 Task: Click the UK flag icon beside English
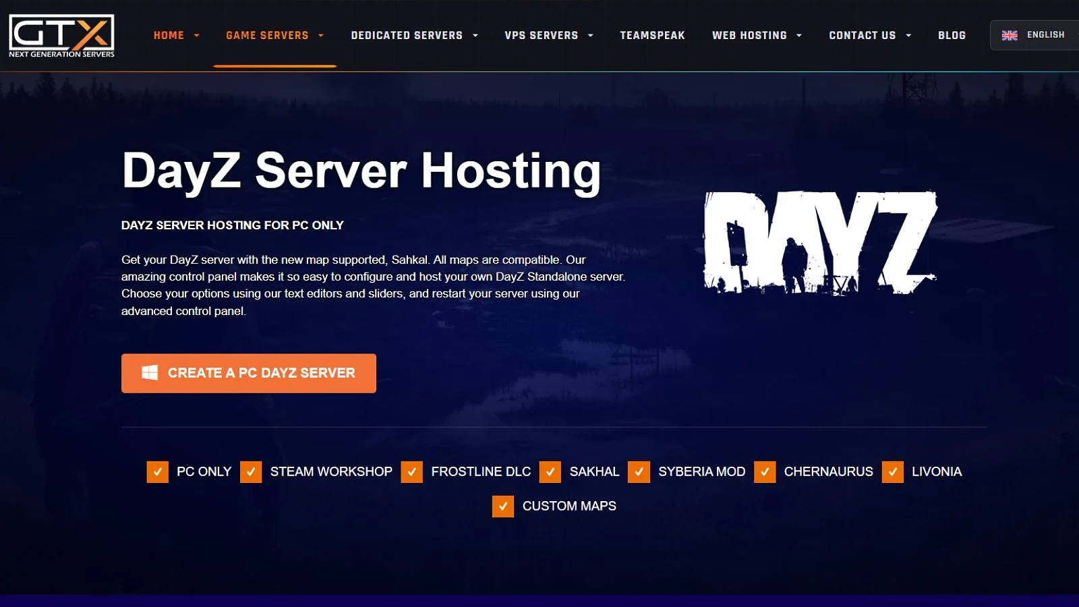tap(1010, 35)
